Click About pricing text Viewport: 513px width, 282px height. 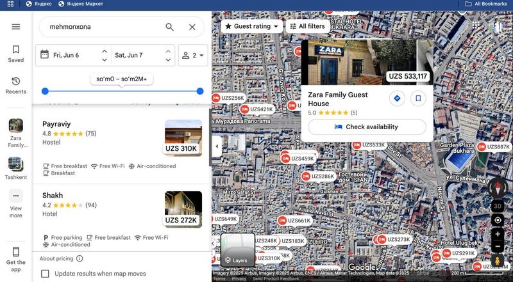pos(56,258)
